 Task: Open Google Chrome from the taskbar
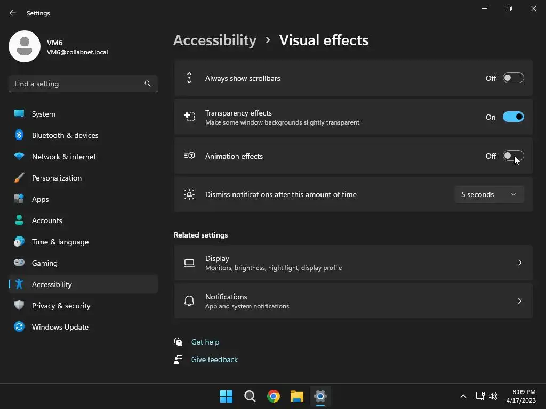click(x=274, y=396)
